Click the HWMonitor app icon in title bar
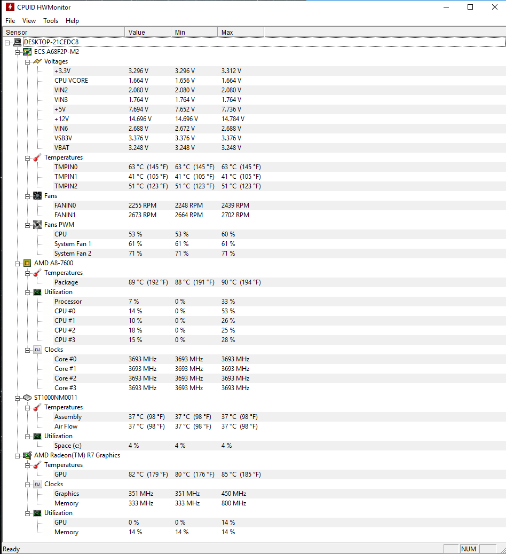Image resolution: width=506 pixels, height=554 pixels. (10, 7)
